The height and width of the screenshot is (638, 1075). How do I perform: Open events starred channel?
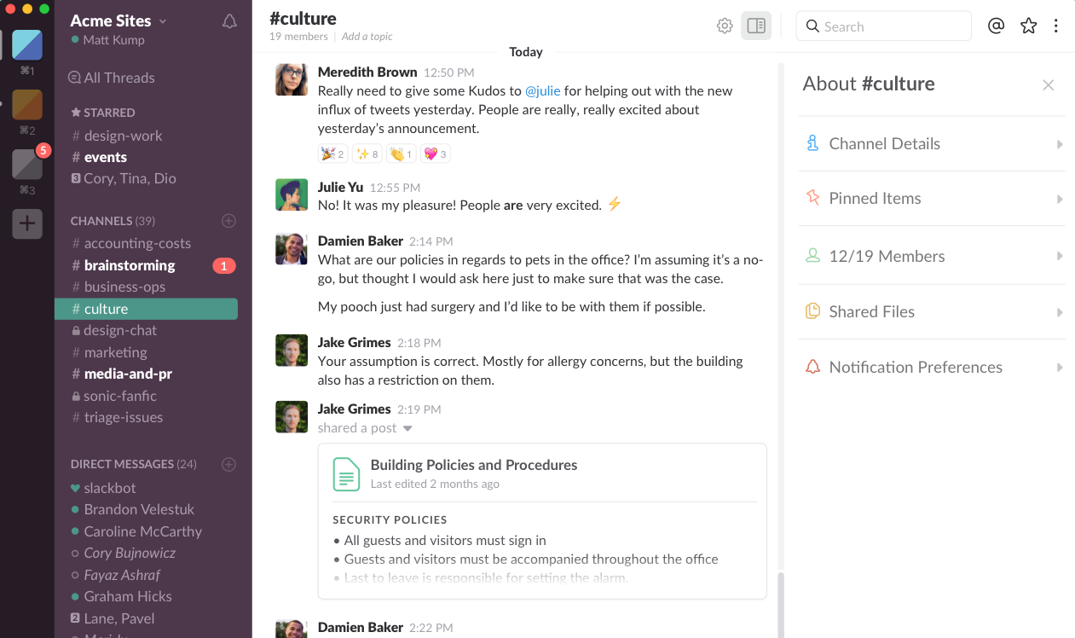pos(100,157)
